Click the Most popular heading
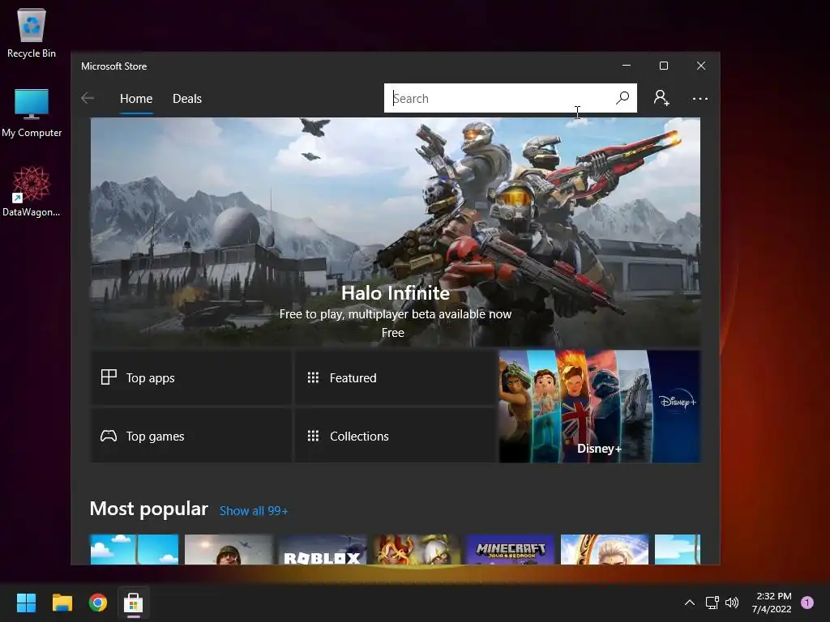This screenshot has width=830, height=622. click(149, 509)
